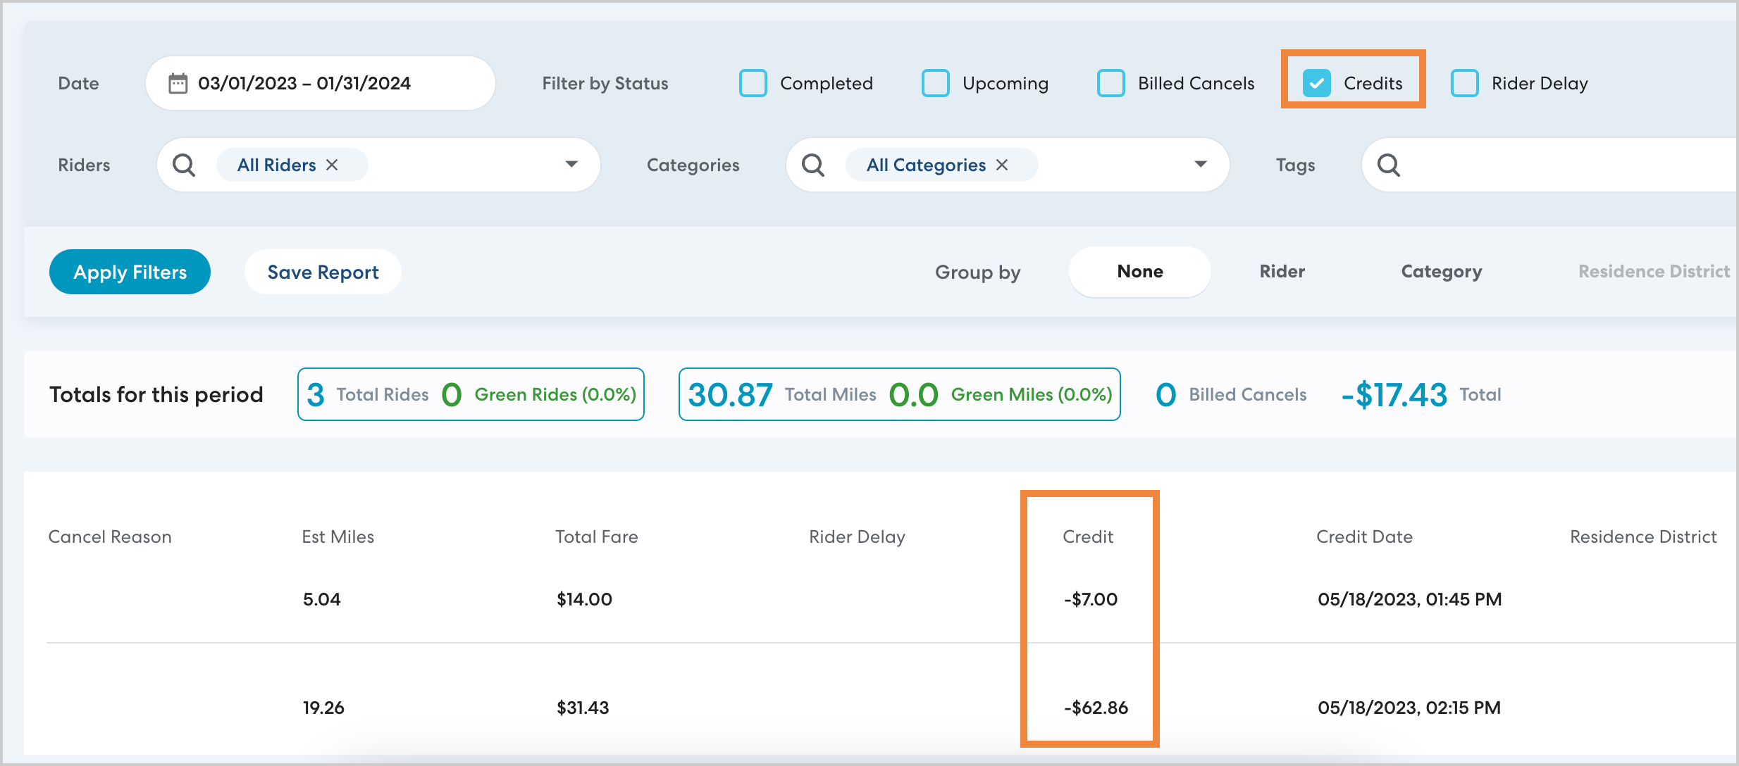Image resolution: width=1739 pixels, height=766 pixels.
Task: Click the Riders search magnifier icon
Action: click(184, 165)
